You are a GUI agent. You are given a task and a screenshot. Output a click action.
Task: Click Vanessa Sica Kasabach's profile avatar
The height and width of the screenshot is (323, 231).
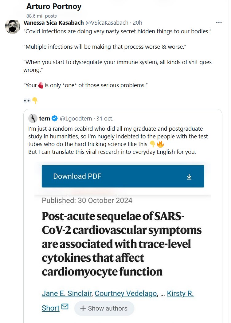pyautogui.click(x=12, y=27)
